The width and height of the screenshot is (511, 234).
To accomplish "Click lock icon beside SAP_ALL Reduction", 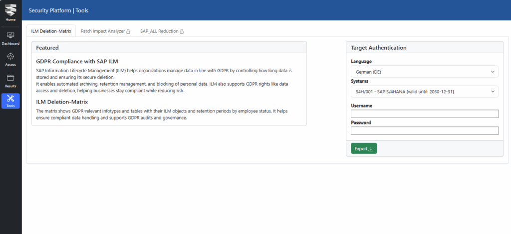I will tap(182, 31).
